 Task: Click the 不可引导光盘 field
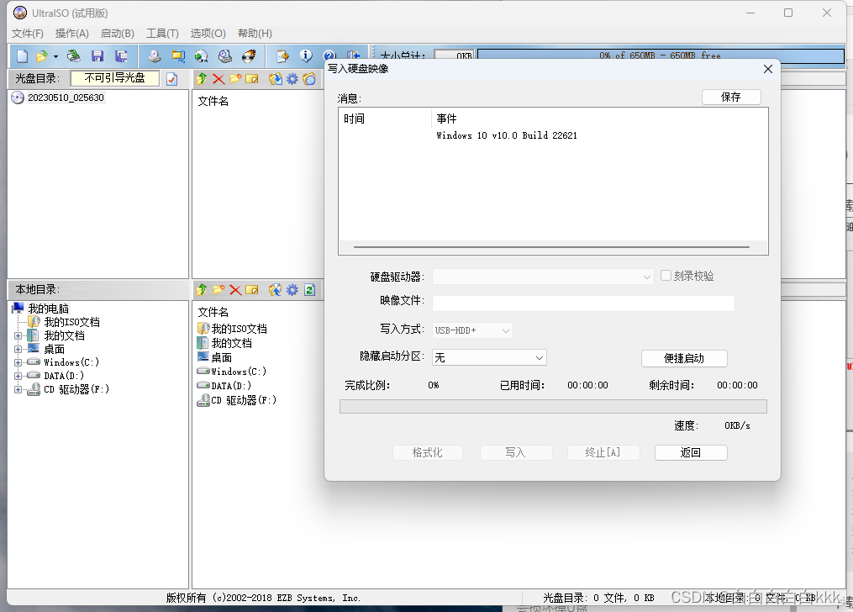[x=115, y=78]
